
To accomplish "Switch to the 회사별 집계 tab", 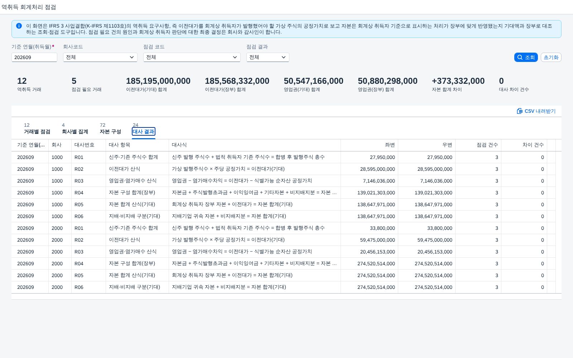I will point(75,131).
